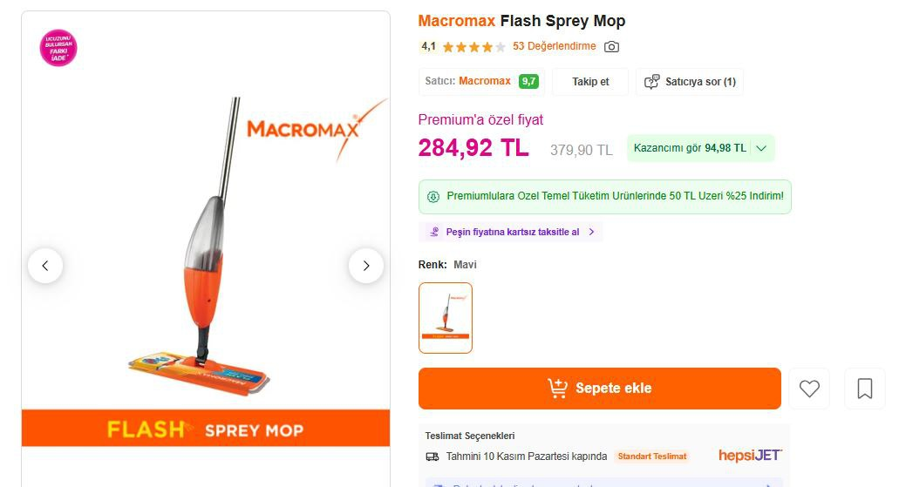Open the Macromax brand link in title
The image size is (899, 487).
pos(457,21)
